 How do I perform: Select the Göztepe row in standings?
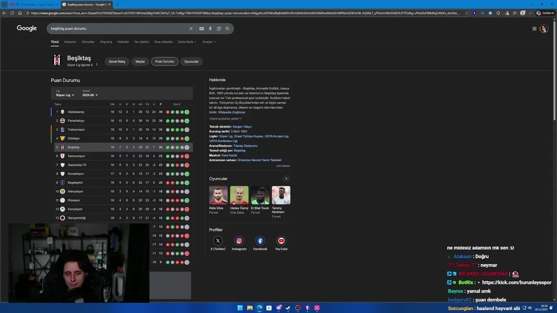(x=122, y=139)
